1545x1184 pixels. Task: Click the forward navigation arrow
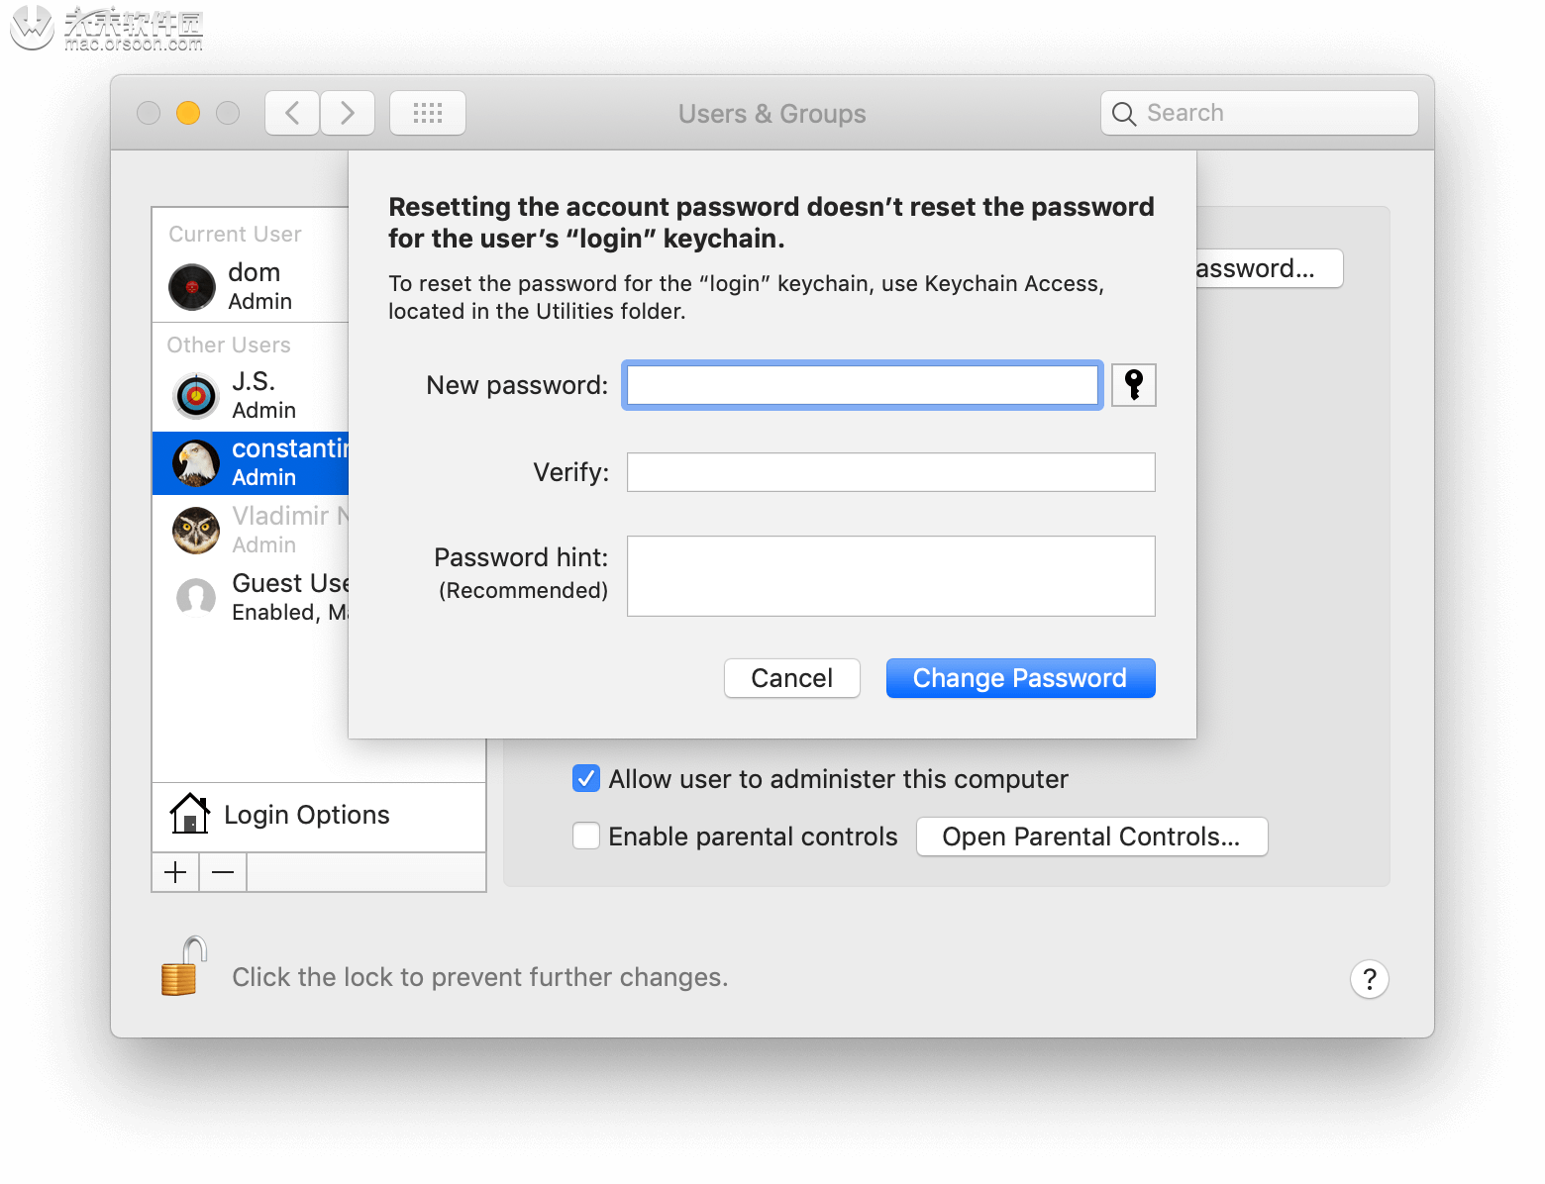[348, 113]
